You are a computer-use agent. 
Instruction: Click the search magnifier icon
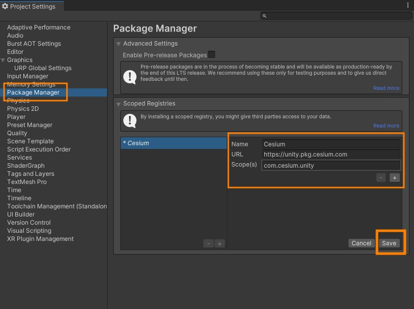pyautogui.click(x=264, y=16)
